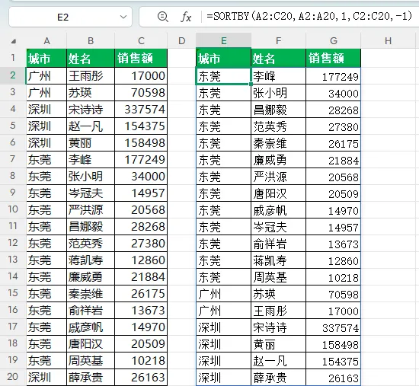Click header cell 销售额 in column C

141,58
